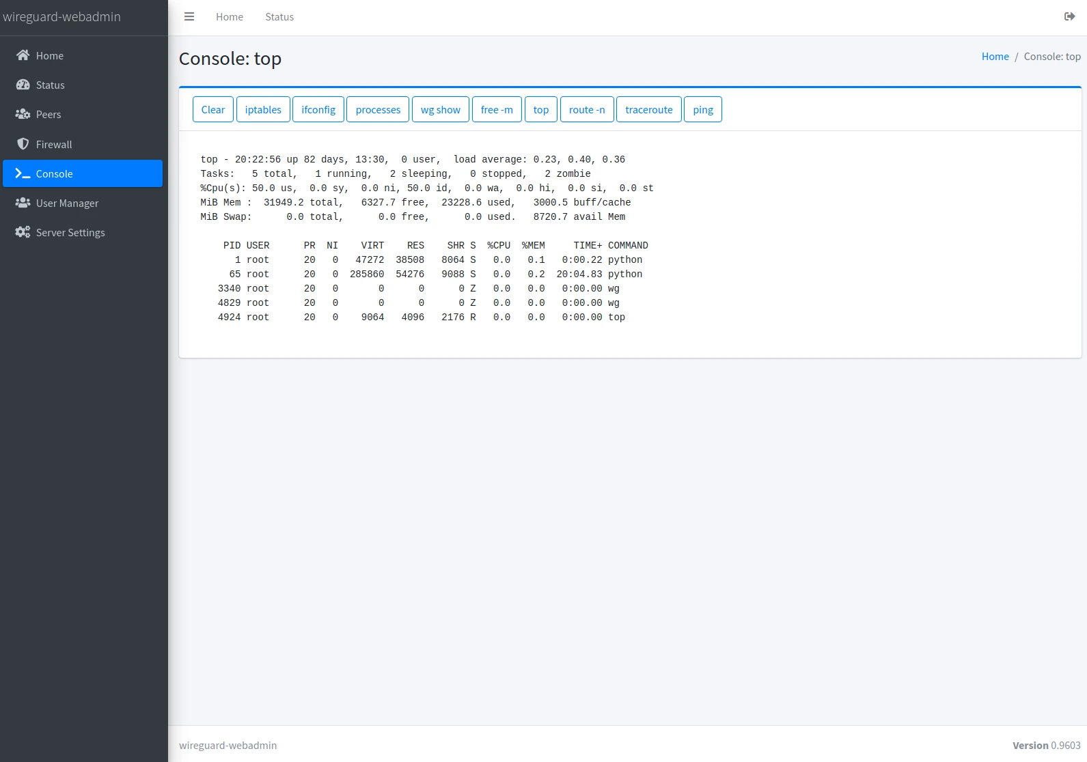Viewport: 1087px width, 762px height.
Task: Open Status in the top navigation bar
Action: click(x=279, y=17)
